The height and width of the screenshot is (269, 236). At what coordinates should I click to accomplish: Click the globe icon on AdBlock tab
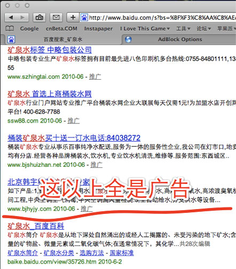[x=128, y=40]
